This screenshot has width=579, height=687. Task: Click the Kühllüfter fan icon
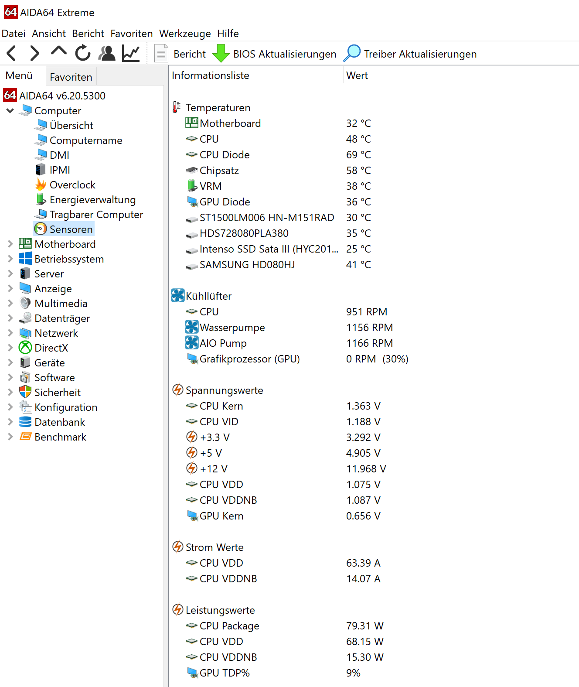pyautogui.click(x=178, y=295)
